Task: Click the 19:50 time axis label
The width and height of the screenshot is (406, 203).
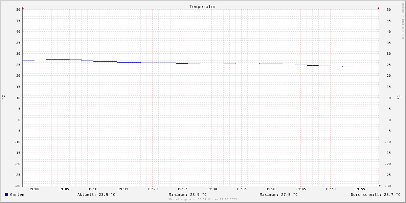Action: [331, 189]
